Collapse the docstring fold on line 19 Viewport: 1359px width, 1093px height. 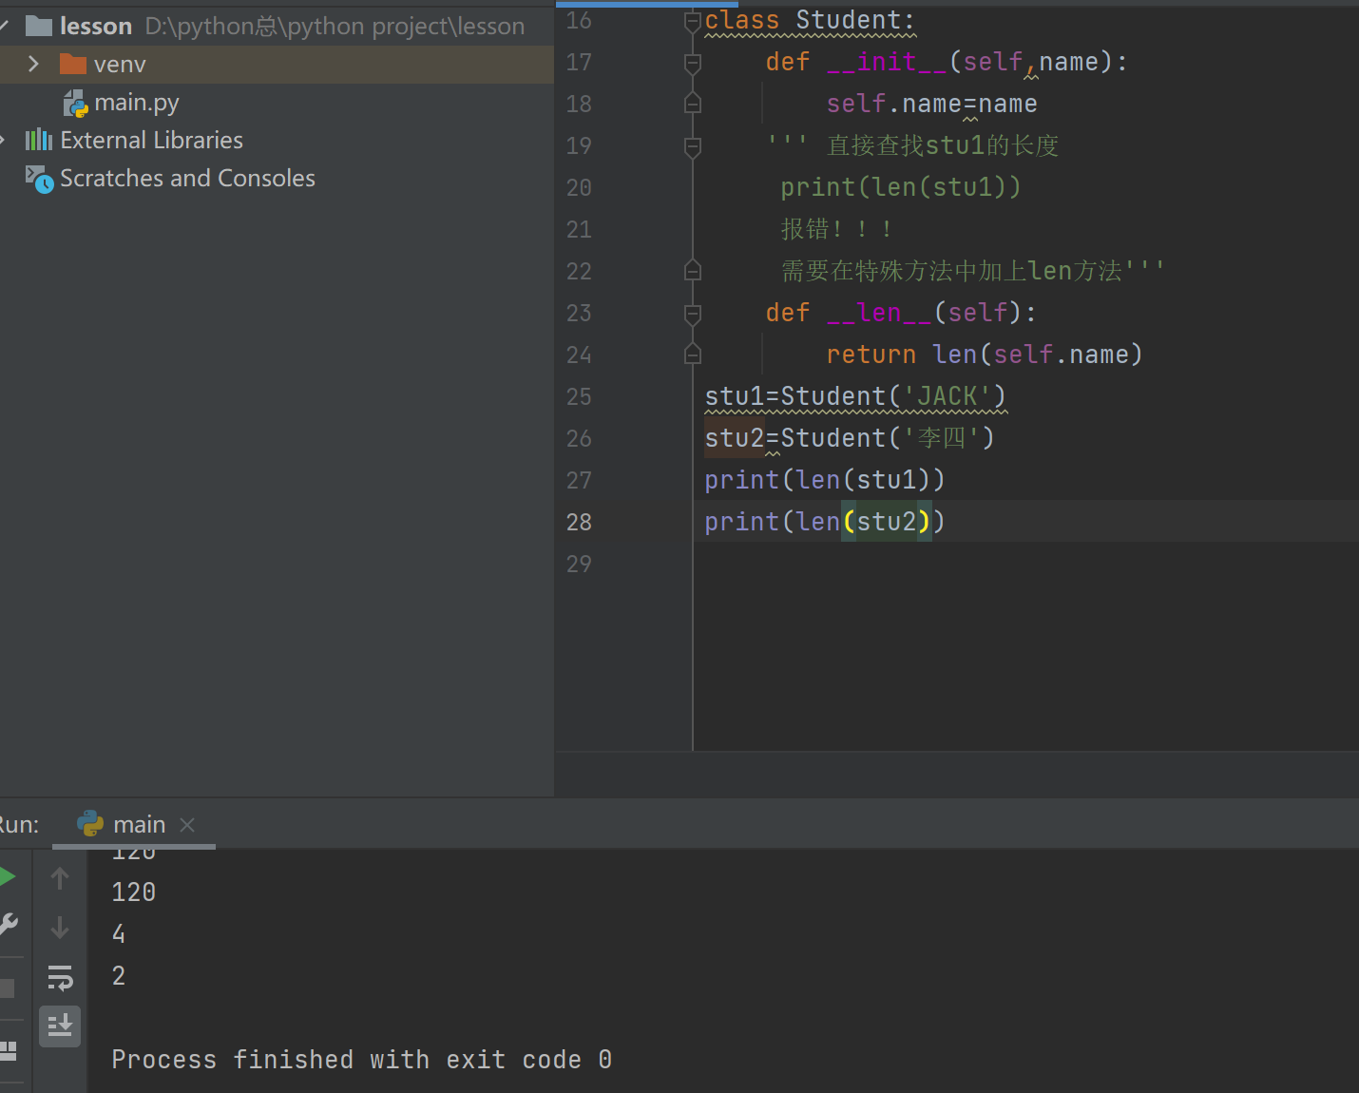point(693,146)
